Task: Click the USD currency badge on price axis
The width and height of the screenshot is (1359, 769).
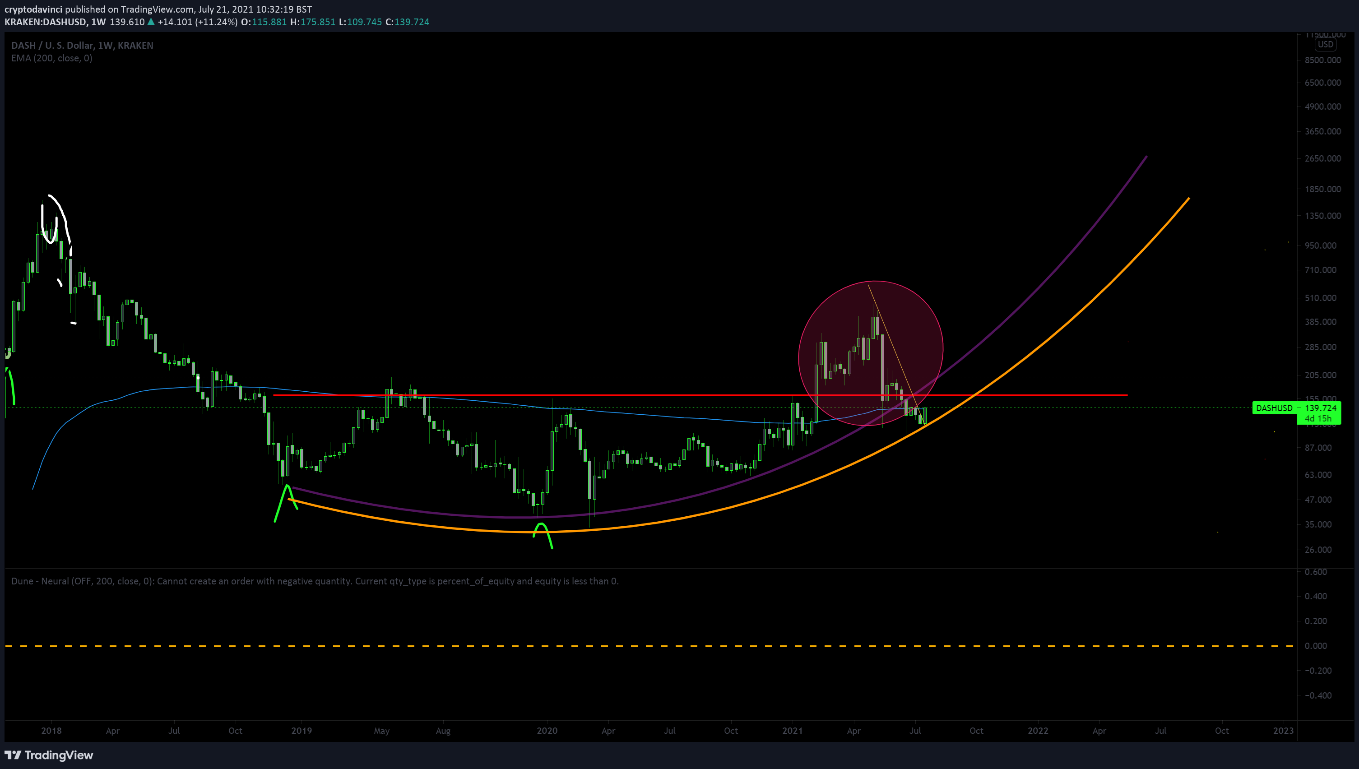Action: click(1325, 44)
